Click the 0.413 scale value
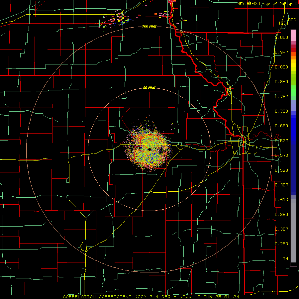 pyautogui.click(x=281, y=200)
